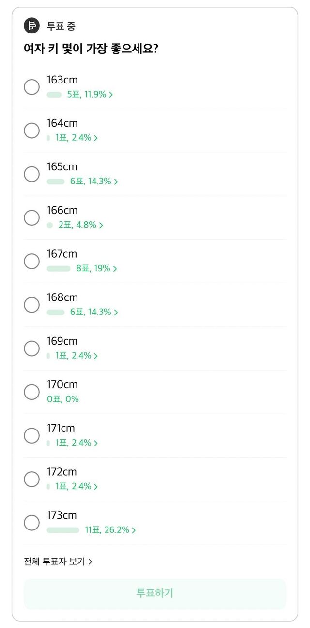Select the 170cm radio option

pos(32,392)
